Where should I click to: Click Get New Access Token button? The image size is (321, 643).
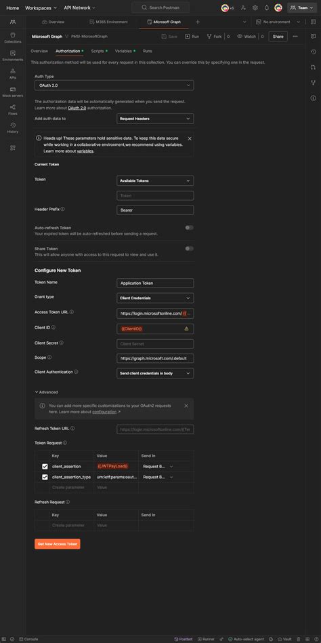click(58, 544)
